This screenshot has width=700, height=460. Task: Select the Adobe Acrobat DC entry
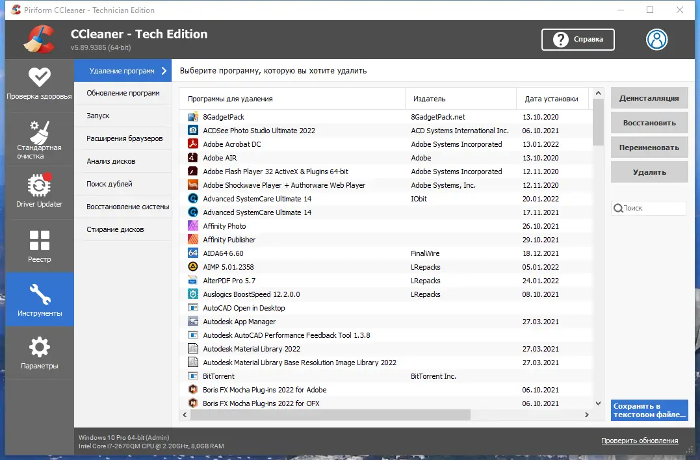[x=231, y=144]
